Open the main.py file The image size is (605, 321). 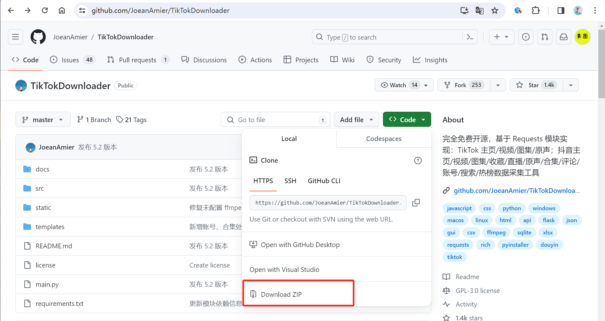pos(47,284)
